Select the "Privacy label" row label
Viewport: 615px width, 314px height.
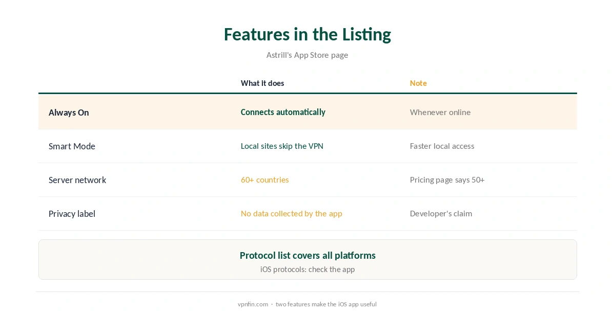(x=72, y=214)
